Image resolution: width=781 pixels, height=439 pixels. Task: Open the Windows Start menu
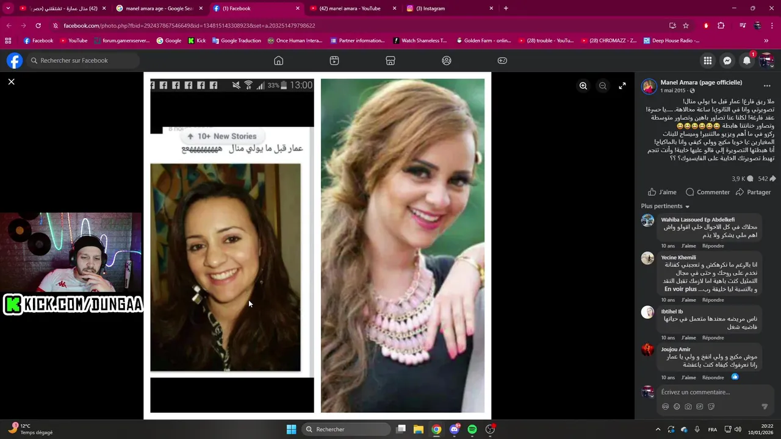291,429
